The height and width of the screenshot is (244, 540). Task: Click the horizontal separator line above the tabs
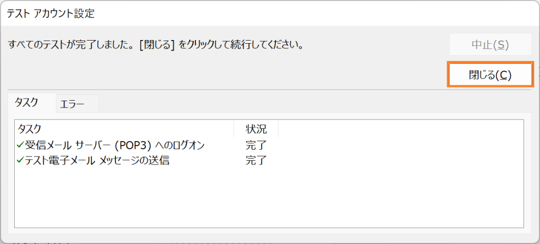coord(270,90)
